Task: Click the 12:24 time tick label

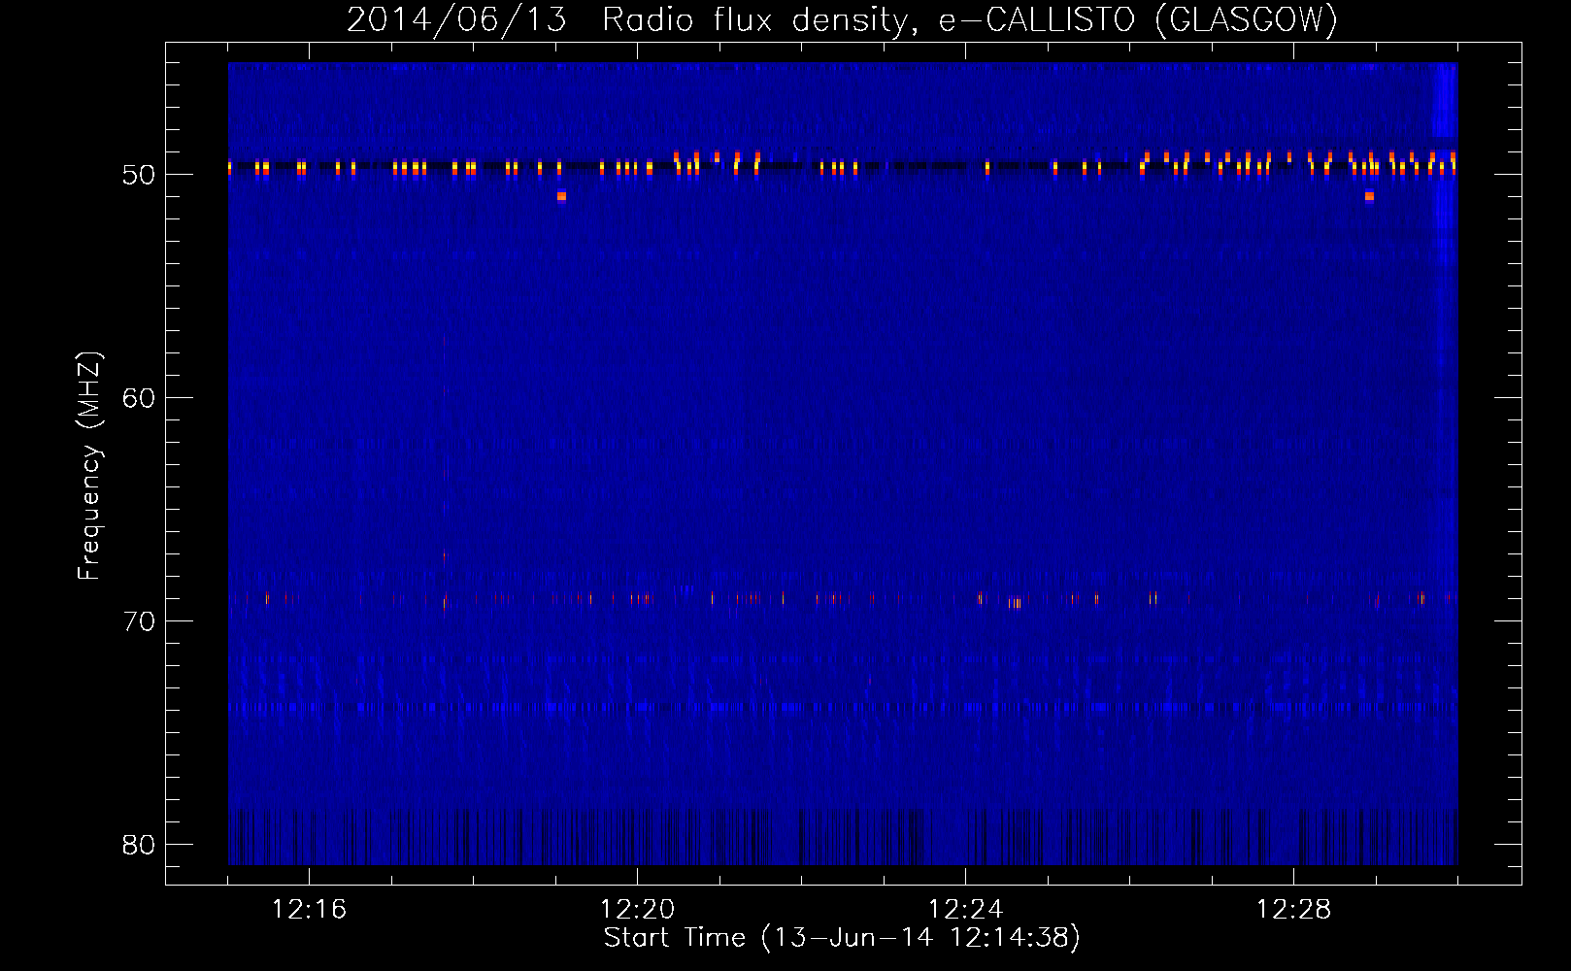Action: pyautogui.click(x=965, y=910)
